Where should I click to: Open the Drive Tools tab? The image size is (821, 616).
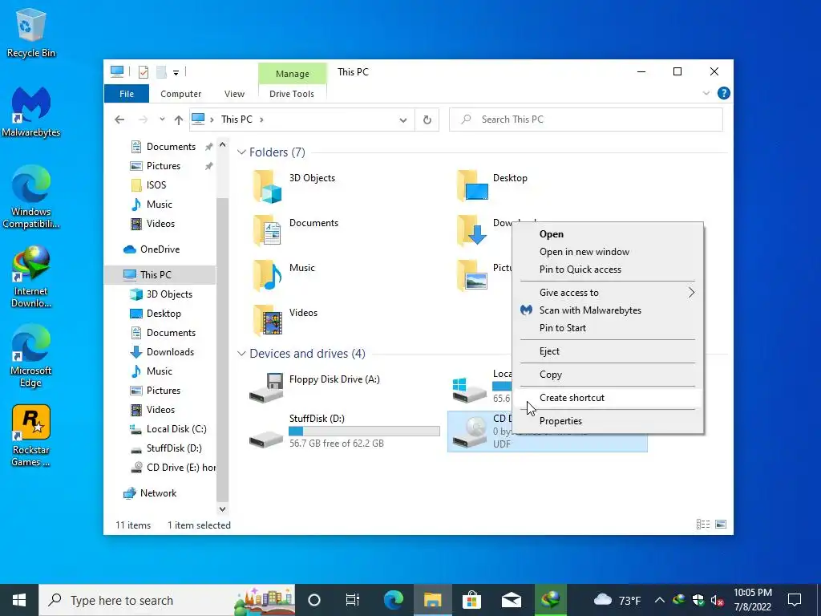pos(292,94)
